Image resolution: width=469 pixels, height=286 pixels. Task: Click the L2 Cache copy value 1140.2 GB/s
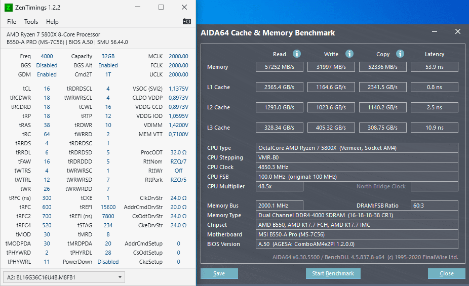point(383,107)
